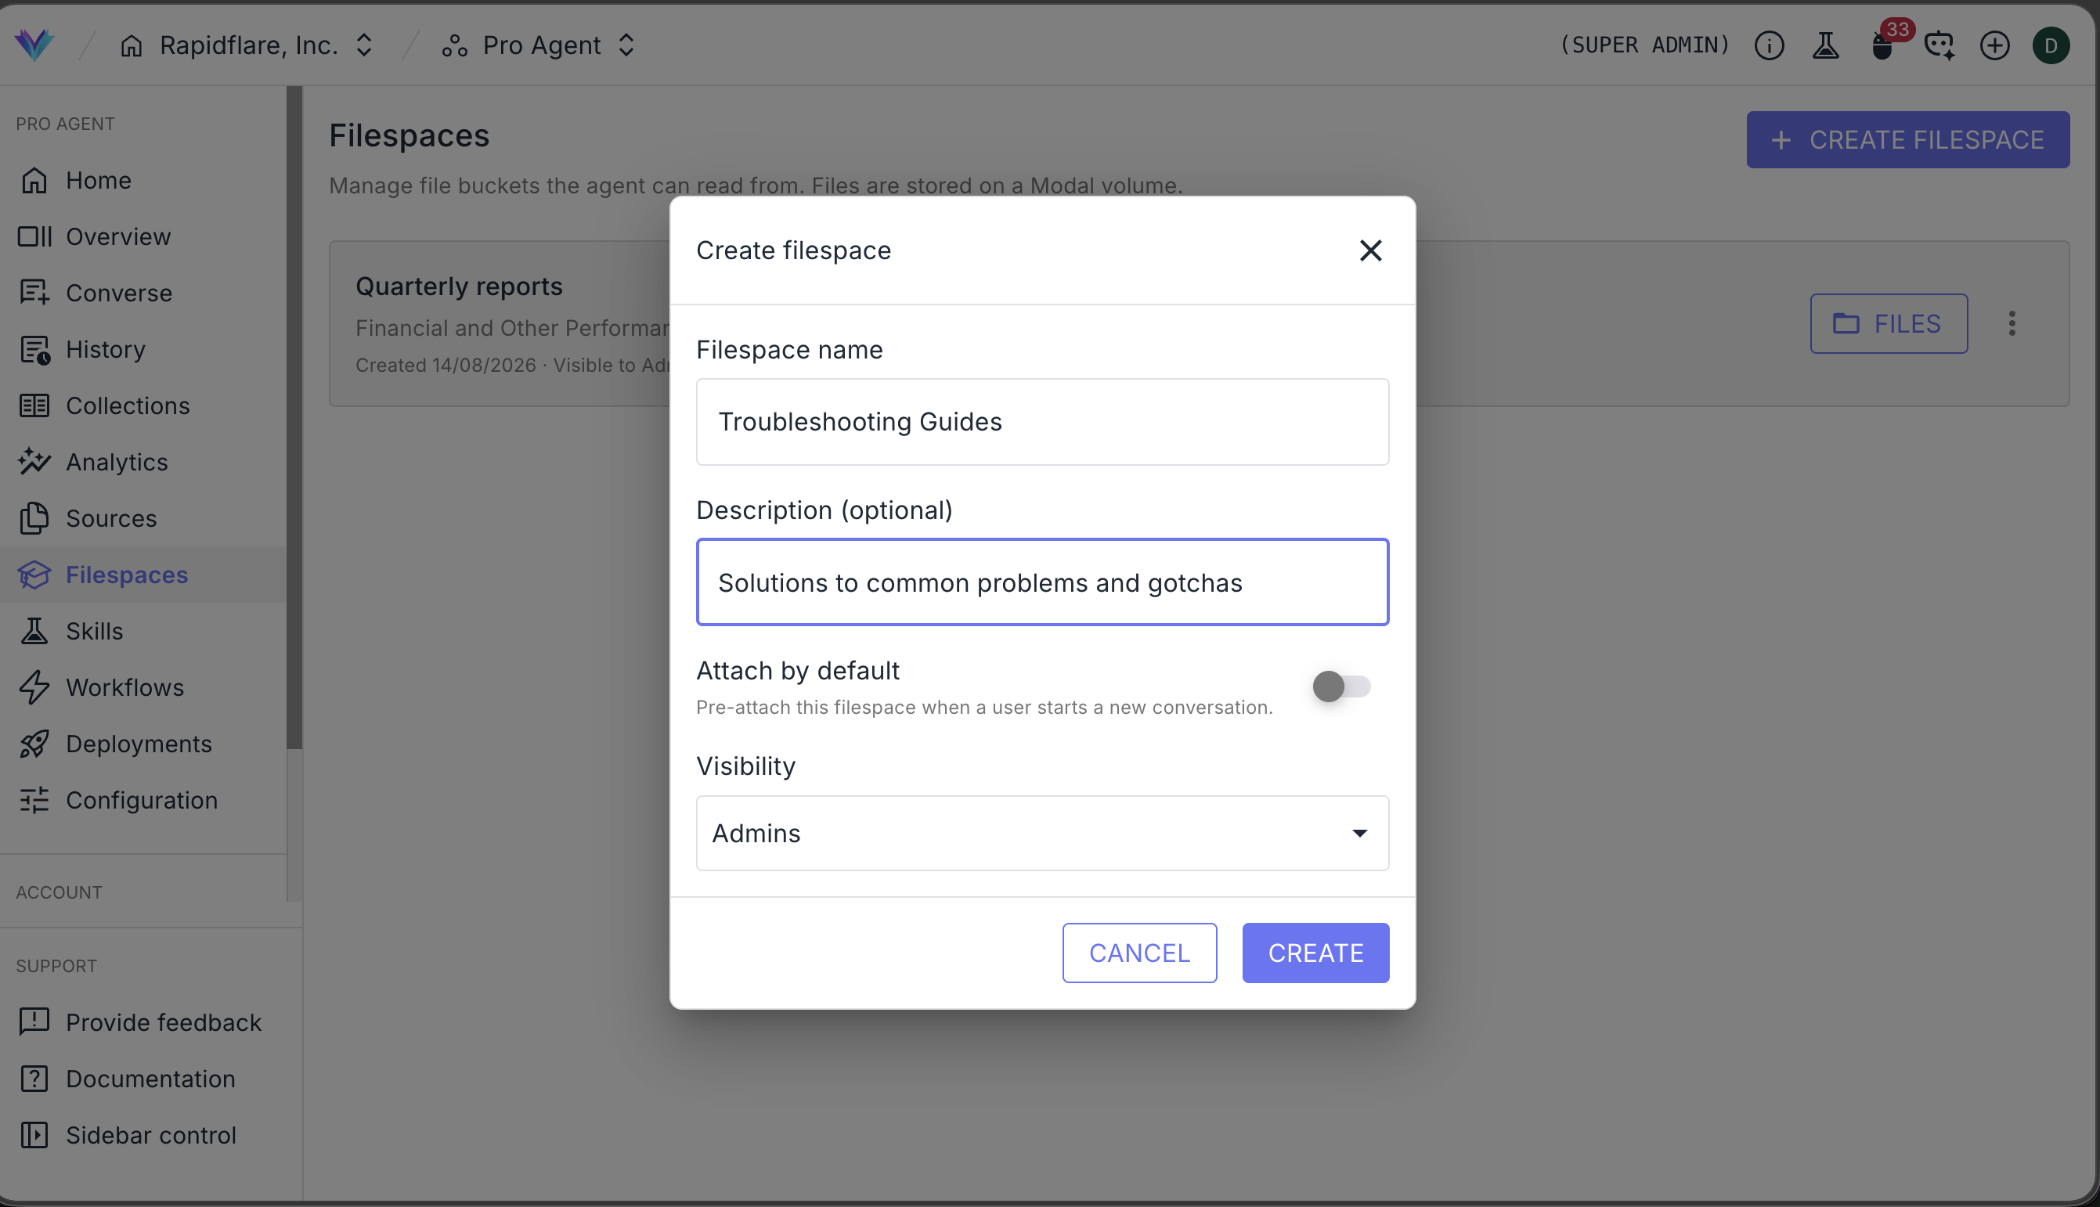The image size is (2100, 1207).
Task: Click the three-dot menu on Quarterly reports
Action: pyautogui.click(x=2012, y=323)
